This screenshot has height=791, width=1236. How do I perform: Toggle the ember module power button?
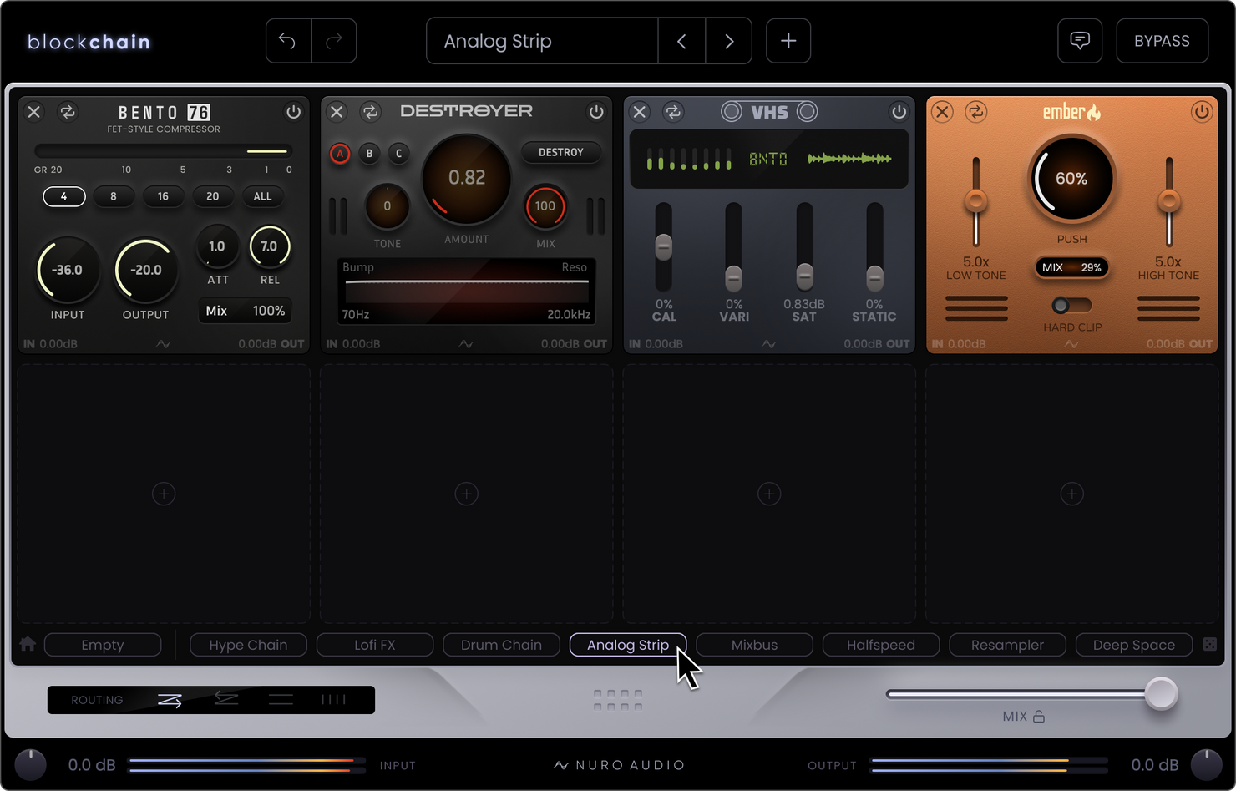pyautogui.click(x=1201, y=111)
